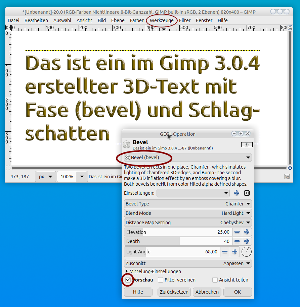Open the Bearbeiten menu
This screenshot has height=307, width=300.
[36, 20]
